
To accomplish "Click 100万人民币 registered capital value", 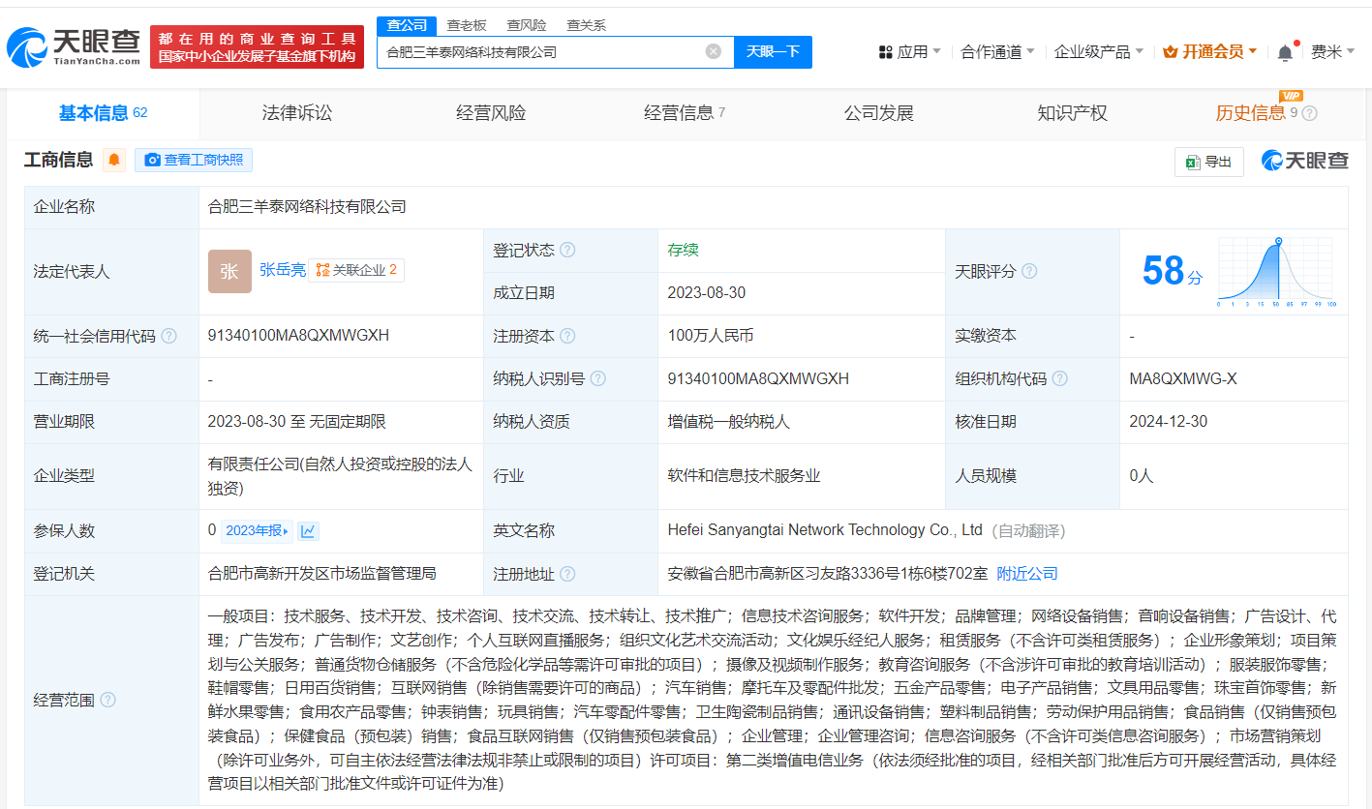I will [x=711, y=336].
